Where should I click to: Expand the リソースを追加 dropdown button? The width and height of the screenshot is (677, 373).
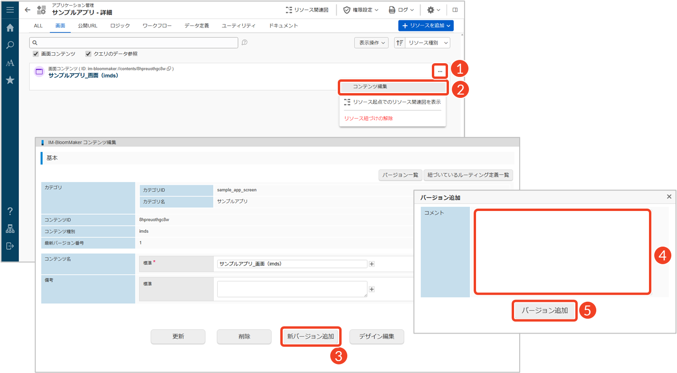pos(426,26)
